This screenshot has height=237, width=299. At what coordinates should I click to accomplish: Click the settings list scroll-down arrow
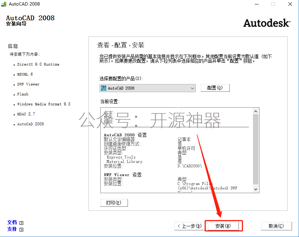point(256,189)
